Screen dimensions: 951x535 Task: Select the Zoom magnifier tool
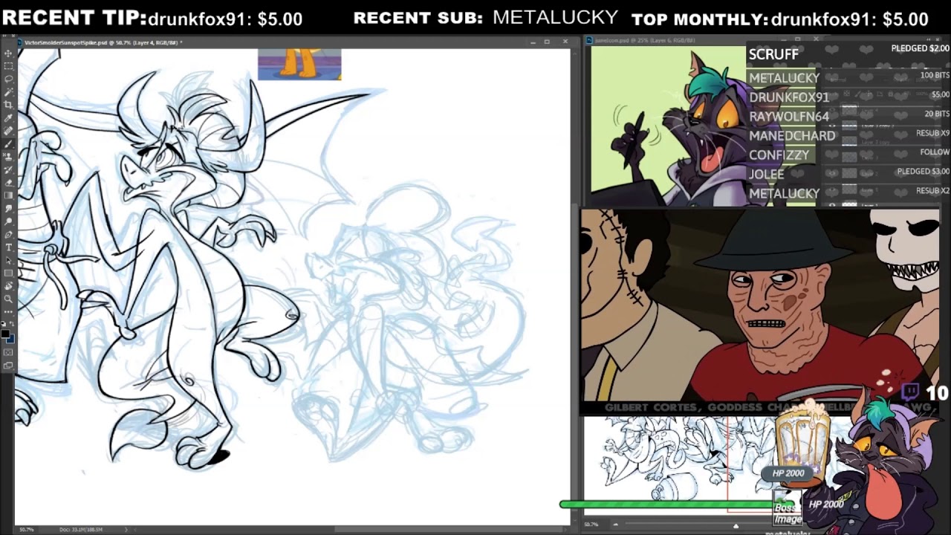click(8, 298)
